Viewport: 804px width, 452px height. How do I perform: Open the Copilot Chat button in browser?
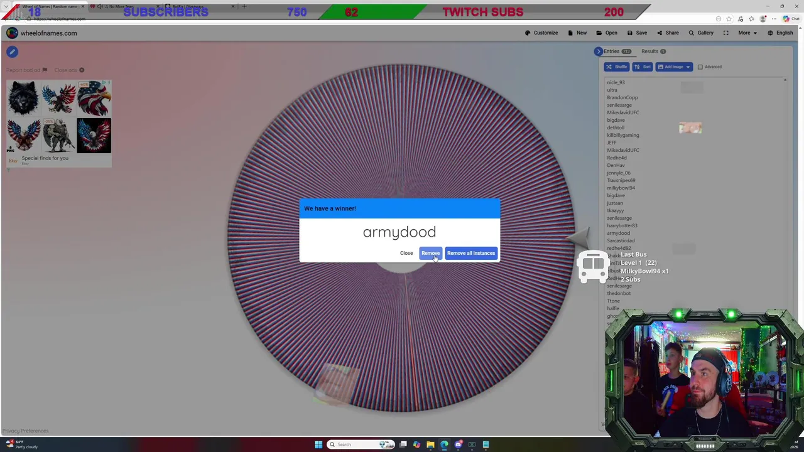790,19
